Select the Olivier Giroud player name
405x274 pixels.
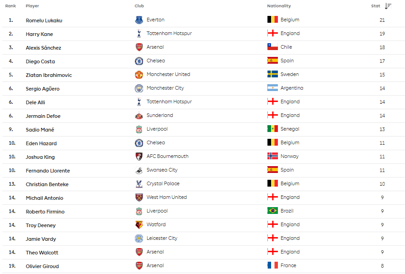42,266
